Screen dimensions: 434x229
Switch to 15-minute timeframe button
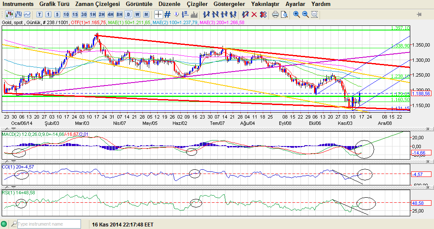coord(75,14)
